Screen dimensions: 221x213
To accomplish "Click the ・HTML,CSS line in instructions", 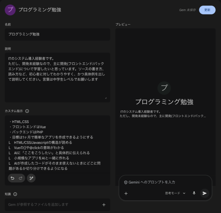I will click(19, 122).
